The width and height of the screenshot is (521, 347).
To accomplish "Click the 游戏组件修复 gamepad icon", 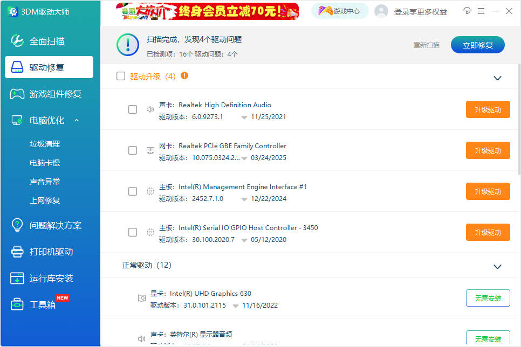I will pos(17,94).
